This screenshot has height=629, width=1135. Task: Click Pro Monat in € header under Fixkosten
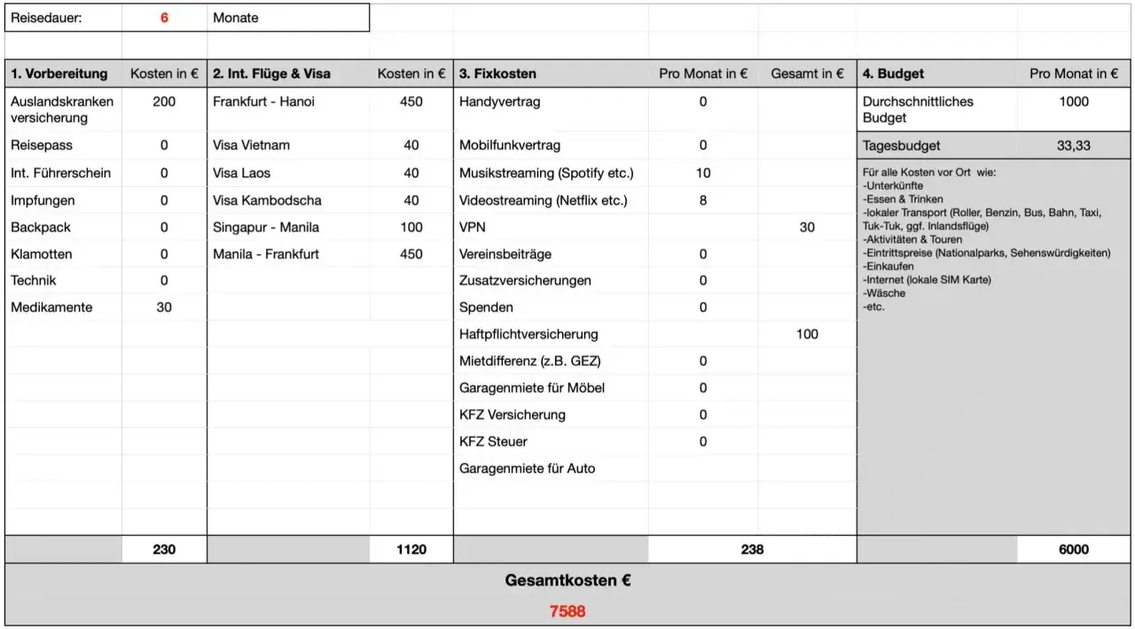click(703, 74)
